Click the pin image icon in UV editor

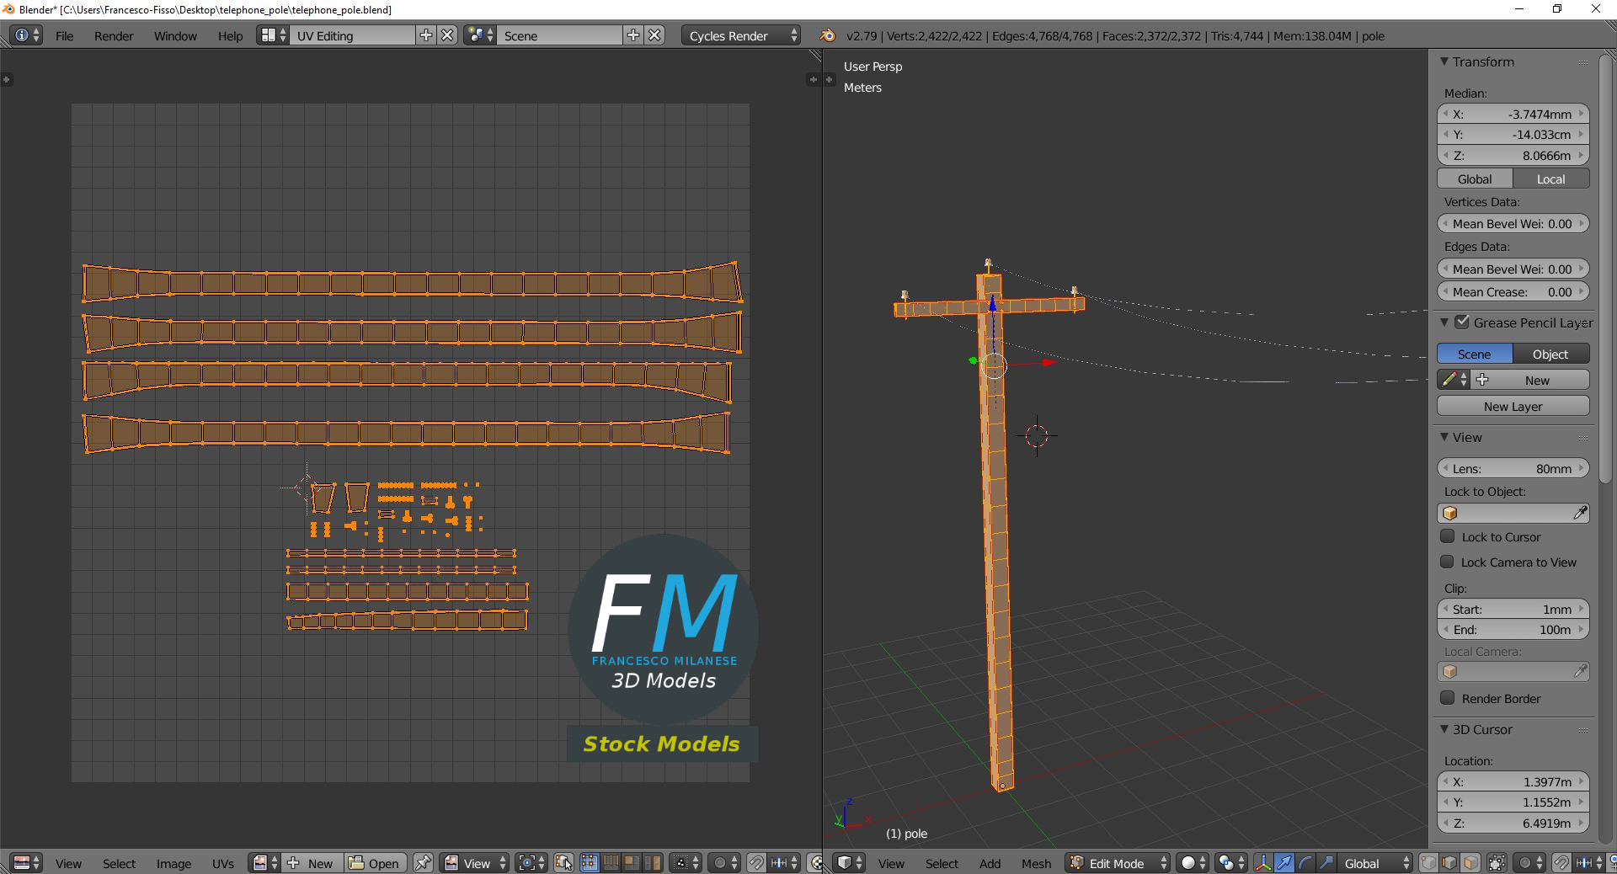(423, 863)
